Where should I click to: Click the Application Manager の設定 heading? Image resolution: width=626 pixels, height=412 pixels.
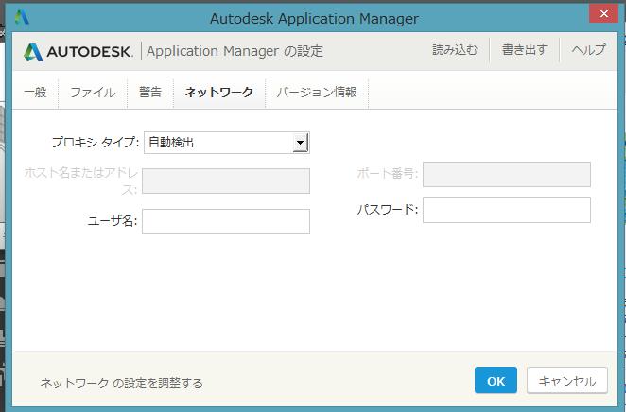click(235, 51)
